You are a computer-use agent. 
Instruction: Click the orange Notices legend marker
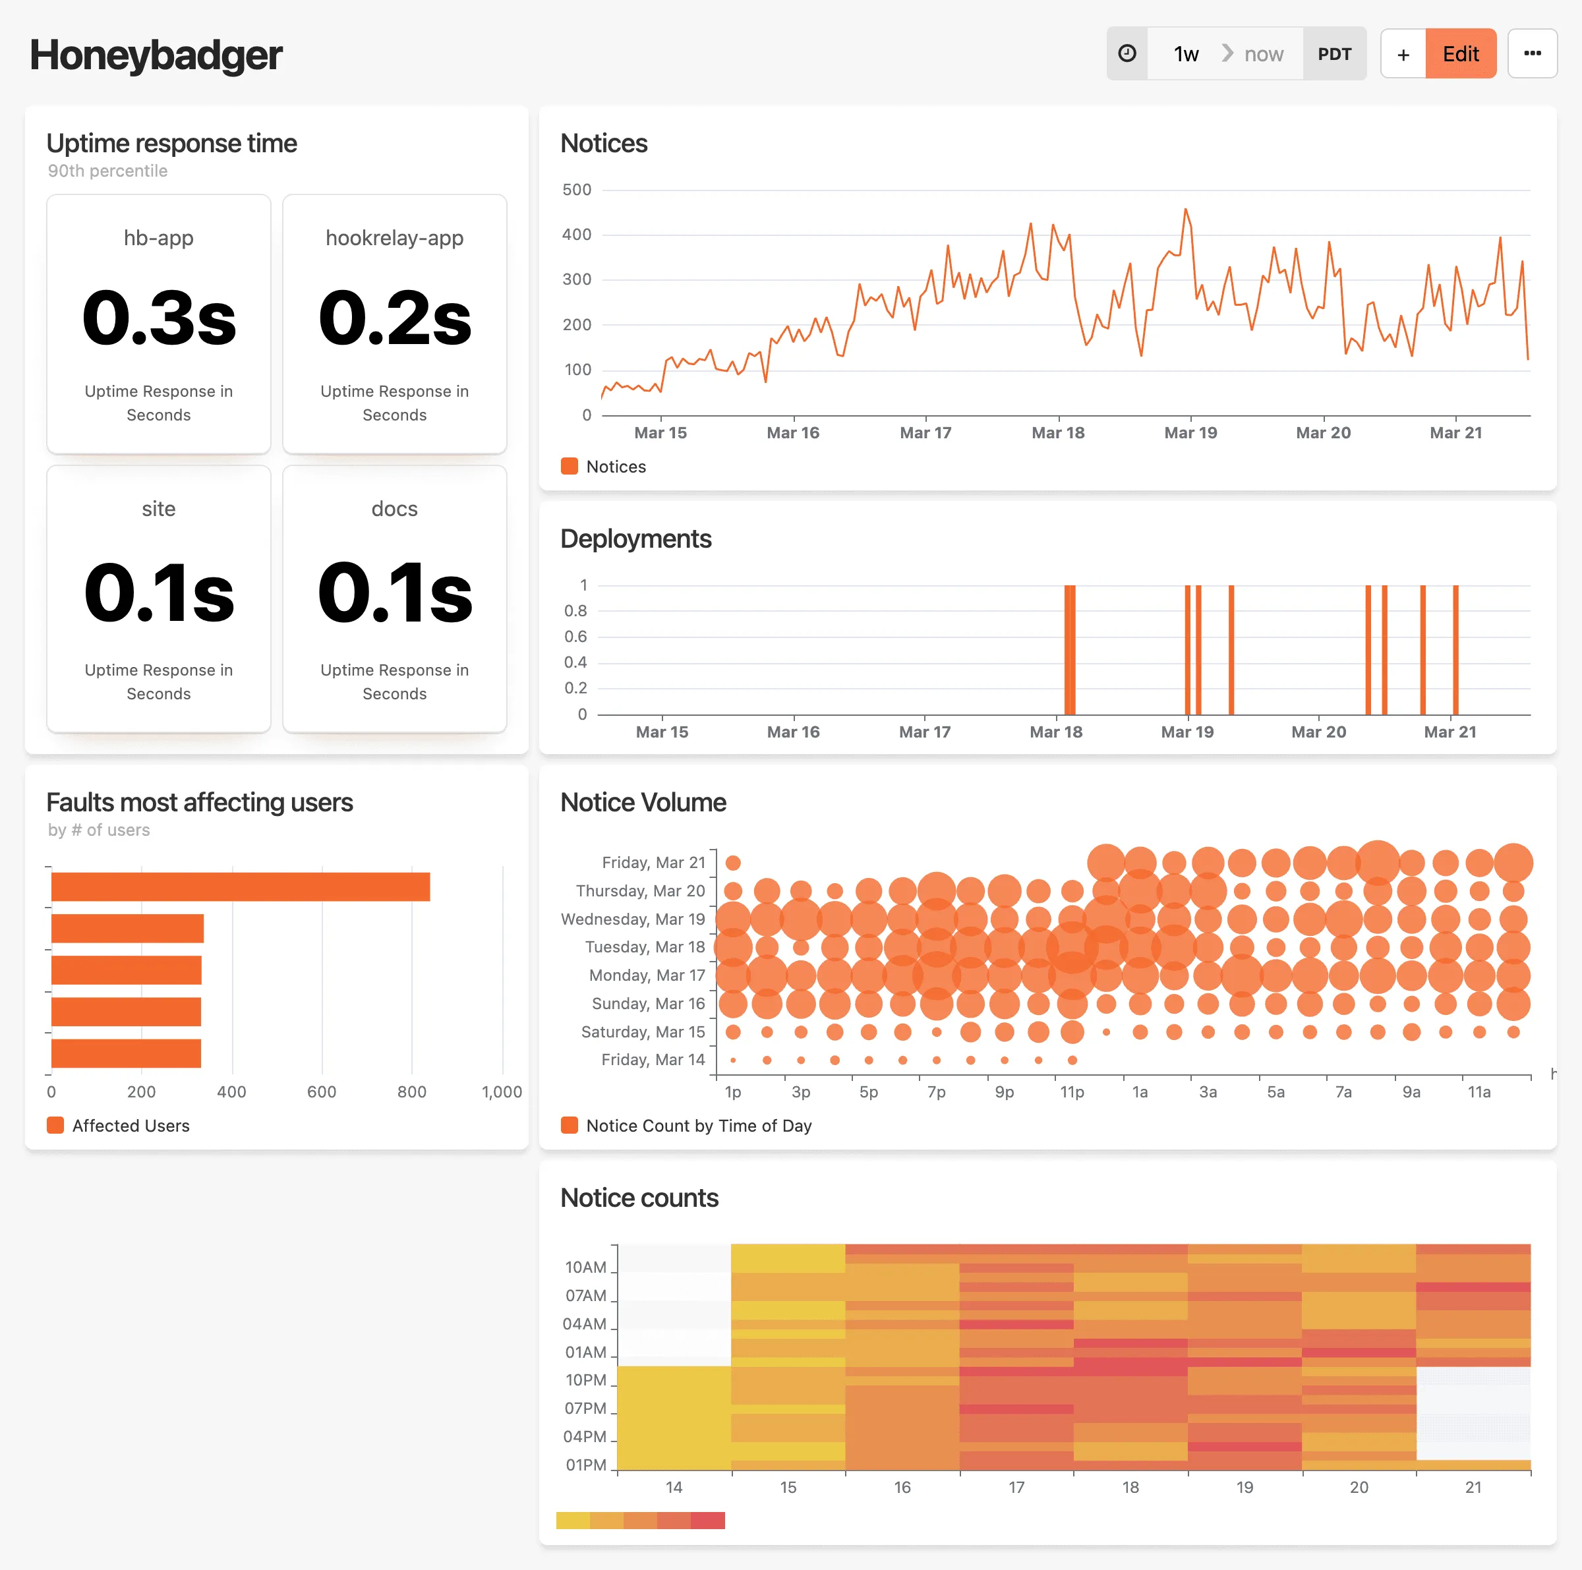tap(569, 466)
